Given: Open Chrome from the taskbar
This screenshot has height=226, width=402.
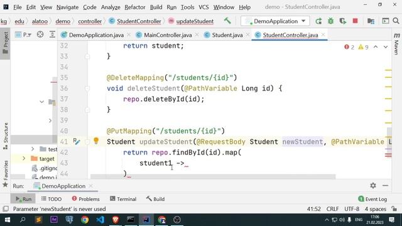Looking at the screenshot, I should [x=85, y=220].
